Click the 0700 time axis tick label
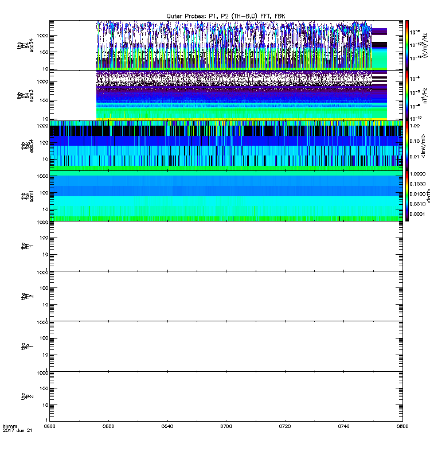Viewport: 430px width, 459px height. (226, 427)
